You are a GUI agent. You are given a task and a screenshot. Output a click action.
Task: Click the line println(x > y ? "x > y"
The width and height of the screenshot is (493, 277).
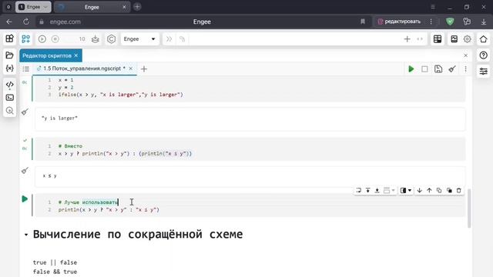tap(109, 209)
